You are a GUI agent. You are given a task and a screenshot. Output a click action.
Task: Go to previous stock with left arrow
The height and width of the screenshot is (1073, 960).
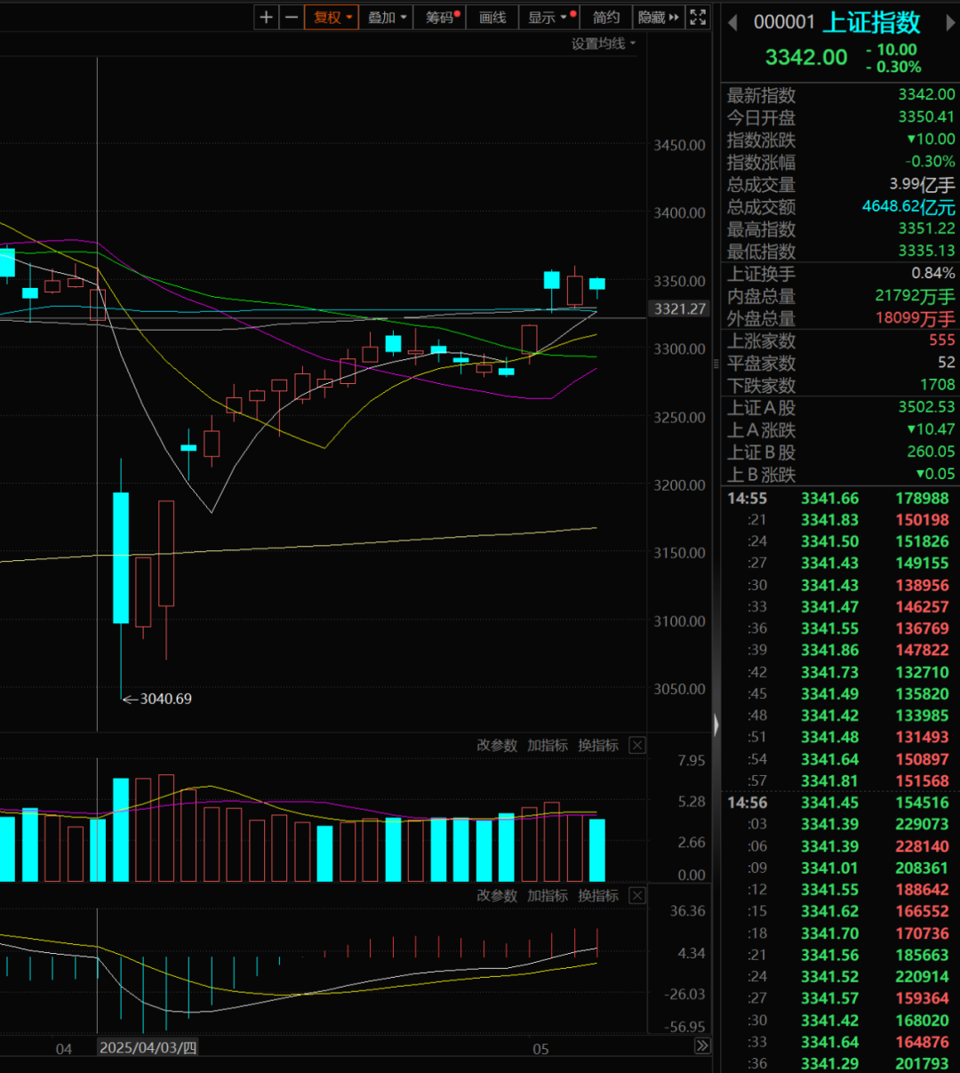point(733,23)
